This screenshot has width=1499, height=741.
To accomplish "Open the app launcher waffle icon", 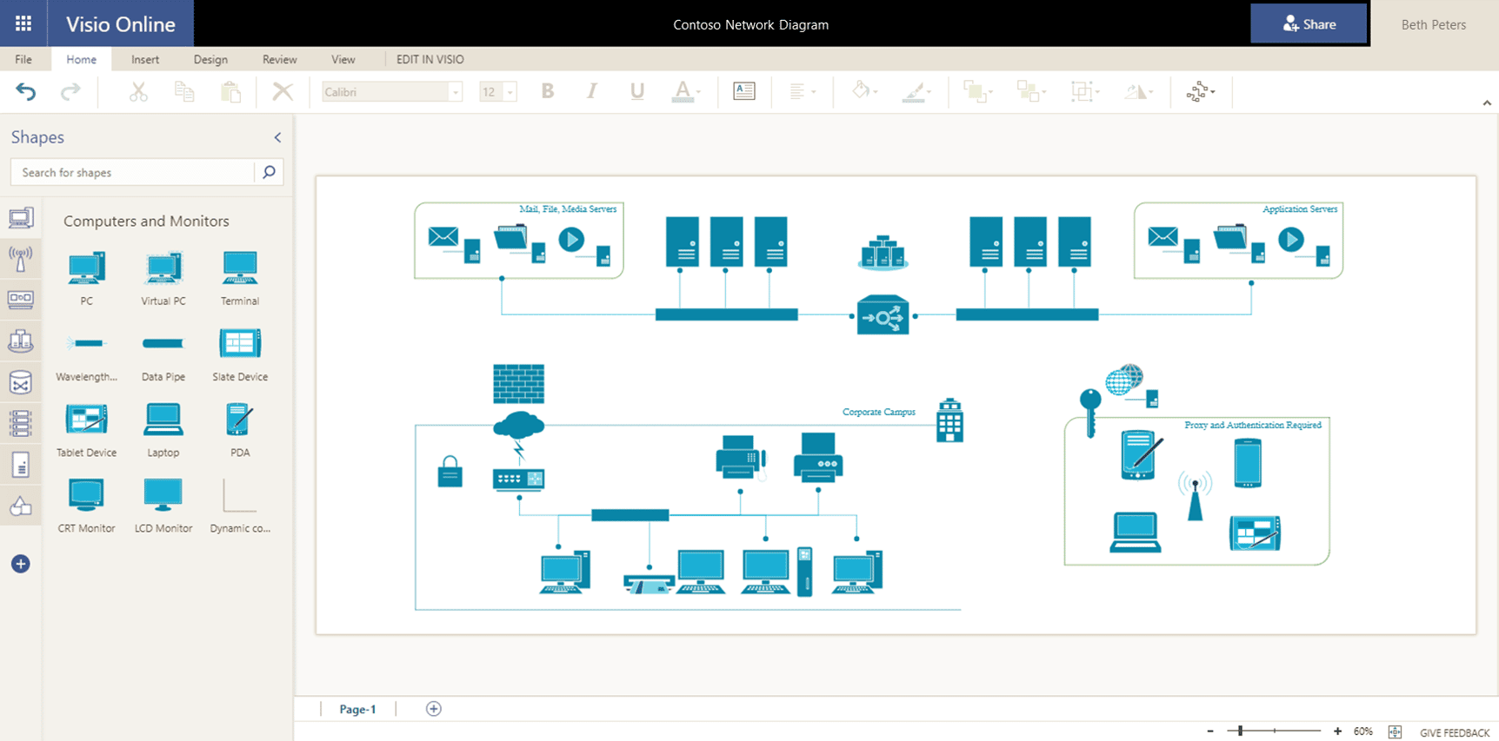I will tap(23, 23).
